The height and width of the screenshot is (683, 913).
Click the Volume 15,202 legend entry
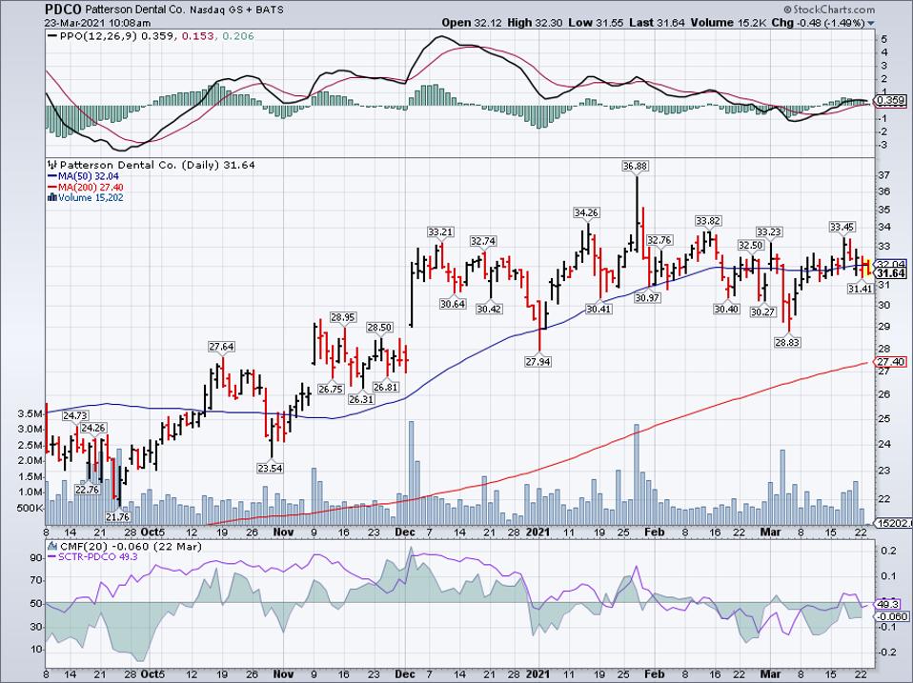[86, 198]
